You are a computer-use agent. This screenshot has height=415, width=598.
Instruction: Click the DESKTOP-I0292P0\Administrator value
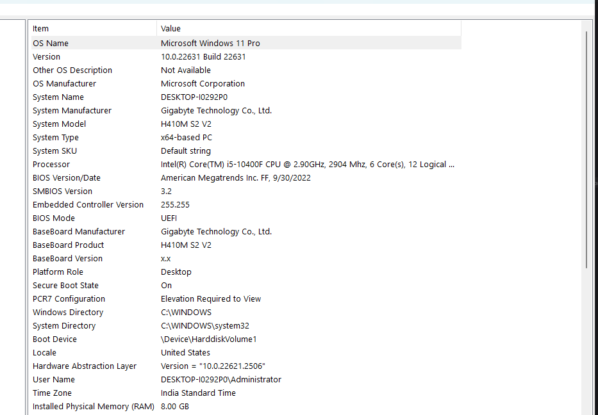221,380
